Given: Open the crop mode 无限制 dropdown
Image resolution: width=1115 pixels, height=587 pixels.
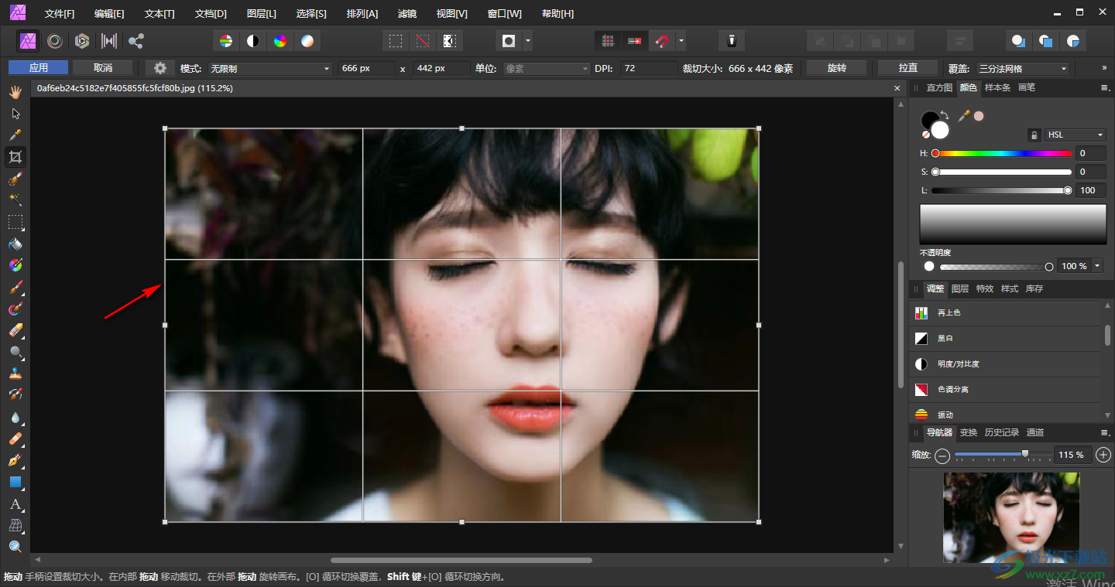Looking at the screenshot, I should 270,69.
